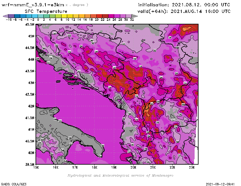Click the 19E longitude axis label
Screen dimensions: 241x186
(114, 167)
